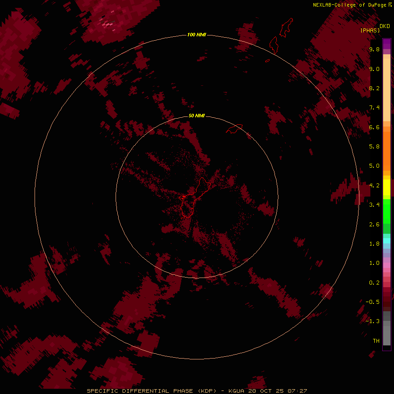The width and height of the screenshot is (394, 394).
Task: Select the -0.5 value on the color scale
Action: click(x=373, y=302)
